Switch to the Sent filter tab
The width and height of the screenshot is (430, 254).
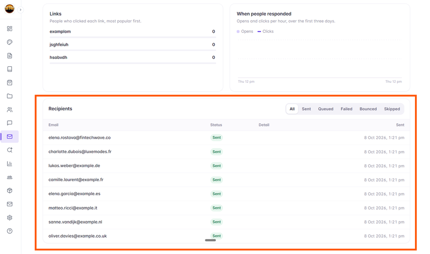306,109
